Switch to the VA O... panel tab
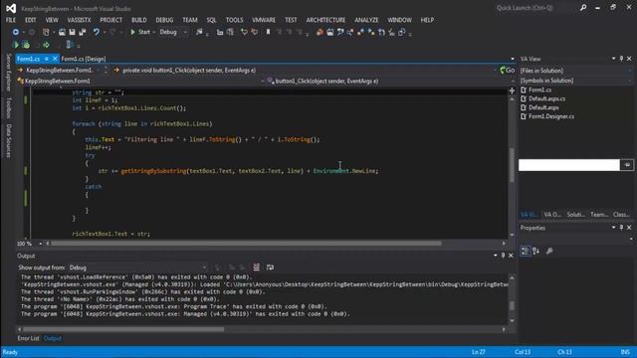The image size is (637, 358). [x=552, y=215]
